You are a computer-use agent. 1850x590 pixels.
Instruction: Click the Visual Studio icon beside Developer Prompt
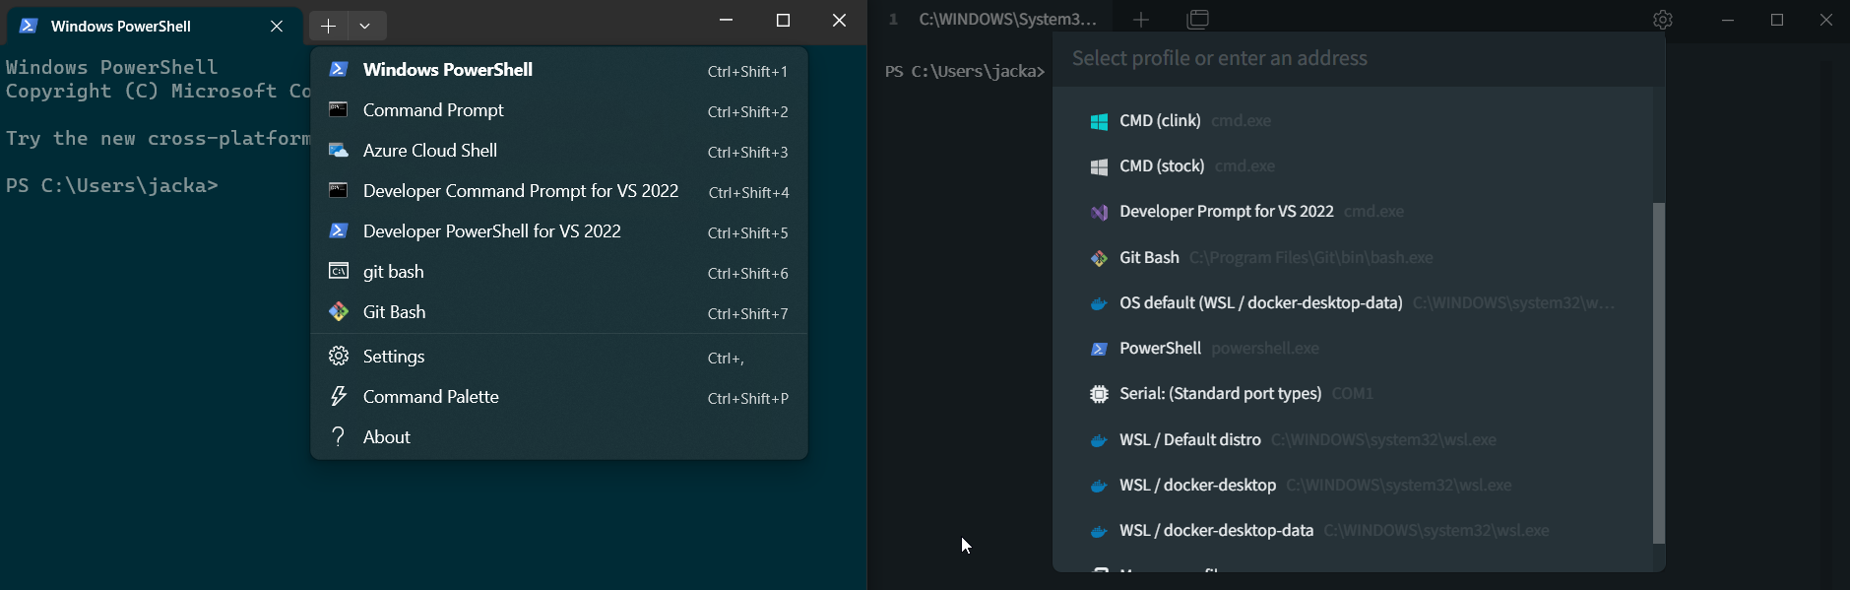[x=1099, y=212]
